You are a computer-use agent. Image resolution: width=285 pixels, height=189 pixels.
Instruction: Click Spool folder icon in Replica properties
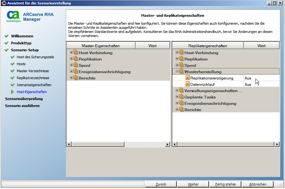[x=181, y=65]
